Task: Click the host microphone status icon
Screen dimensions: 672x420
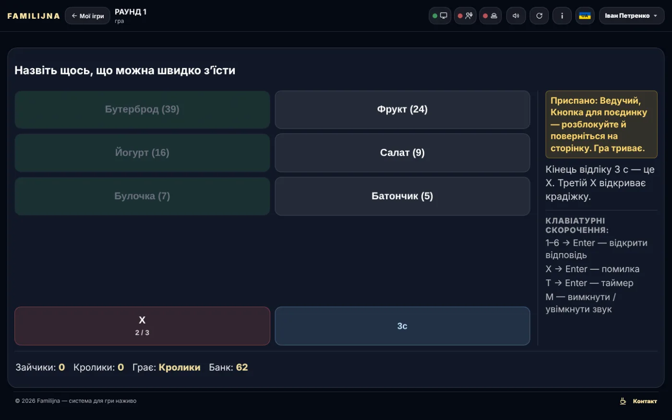Action: (x=465, y=16)
